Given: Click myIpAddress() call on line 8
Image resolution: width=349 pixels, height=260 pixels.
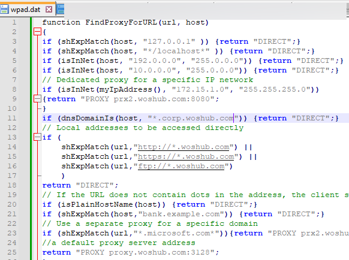Looking at the screenshot, I should point(130,89).
